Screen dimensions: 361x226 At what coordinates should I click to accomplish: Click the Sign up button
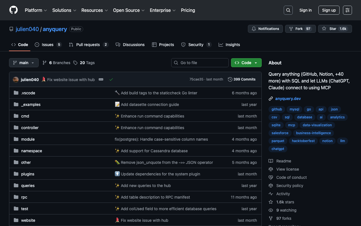pyautogui.click(x=329, y=10)
